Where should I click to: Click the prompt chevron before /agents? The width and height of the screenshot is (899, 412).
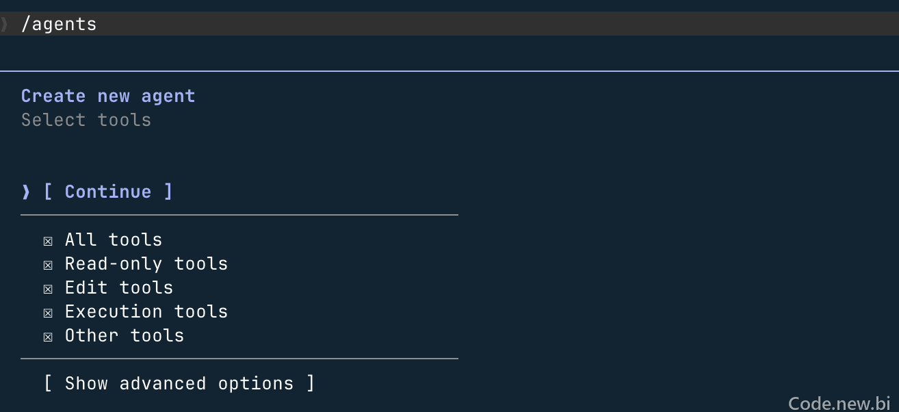[x=4, y=24]
